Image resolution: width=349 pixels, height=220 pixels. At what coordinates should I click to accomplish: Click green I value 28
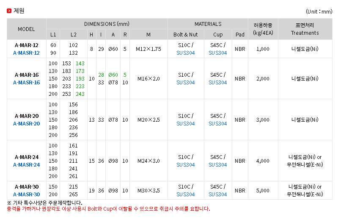coord(101,75)
